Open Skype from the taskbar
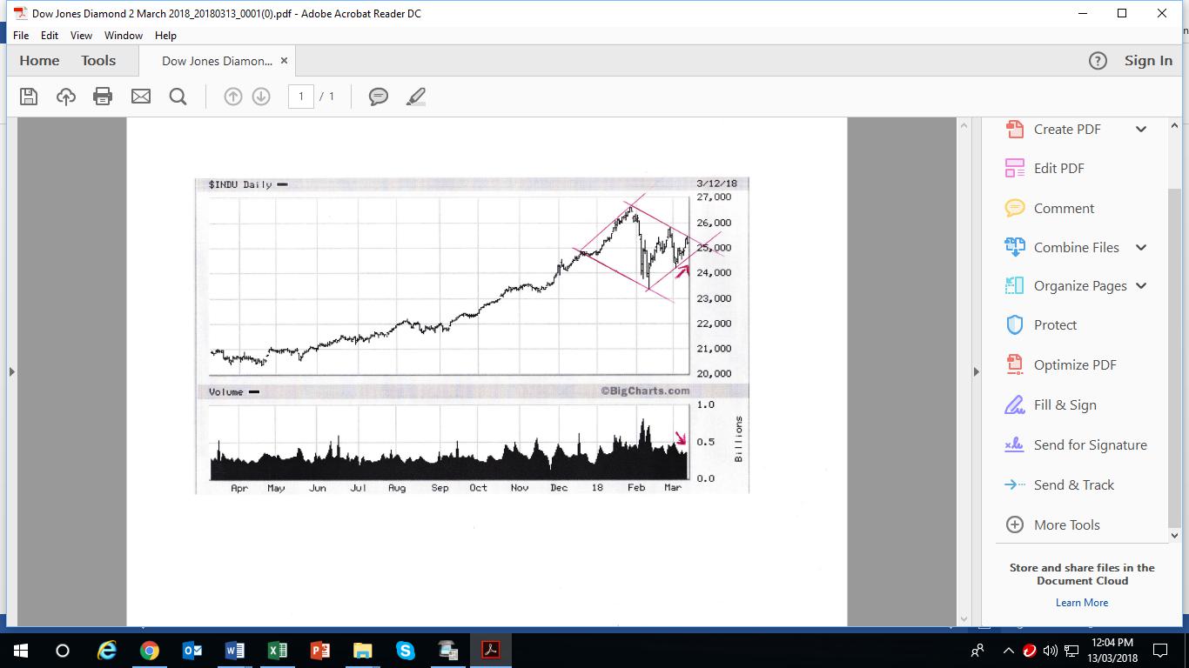The image size is (1189, 668). pyautogui.click(x=406, y=650)
